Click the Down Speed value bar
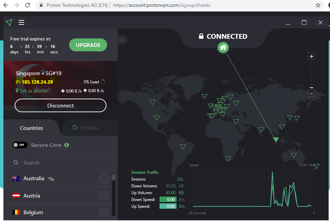This screenshot has height=221, width=330. pyautogui.click(x=168, y=199)
